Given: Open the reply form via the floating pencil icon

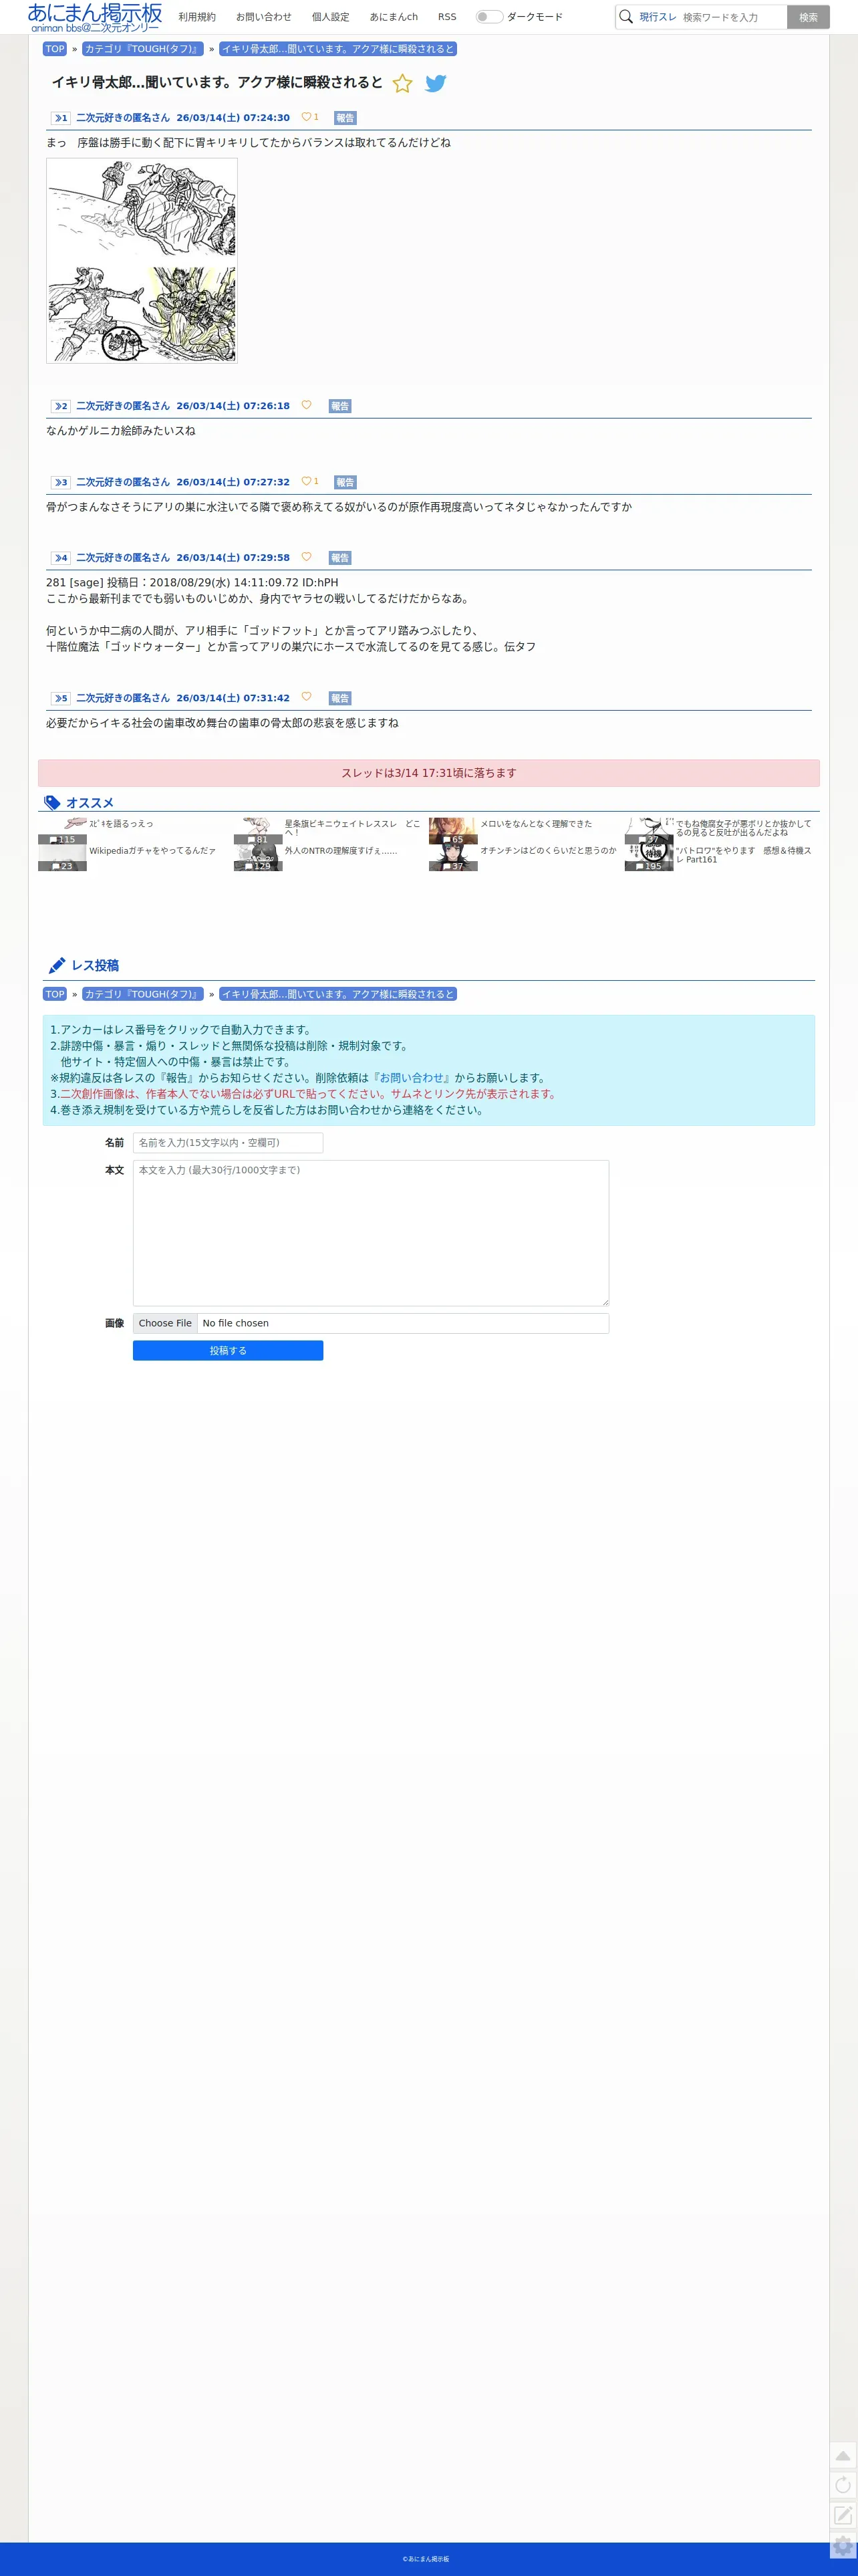Looking at the screenshot, I should pos(843,2515).
